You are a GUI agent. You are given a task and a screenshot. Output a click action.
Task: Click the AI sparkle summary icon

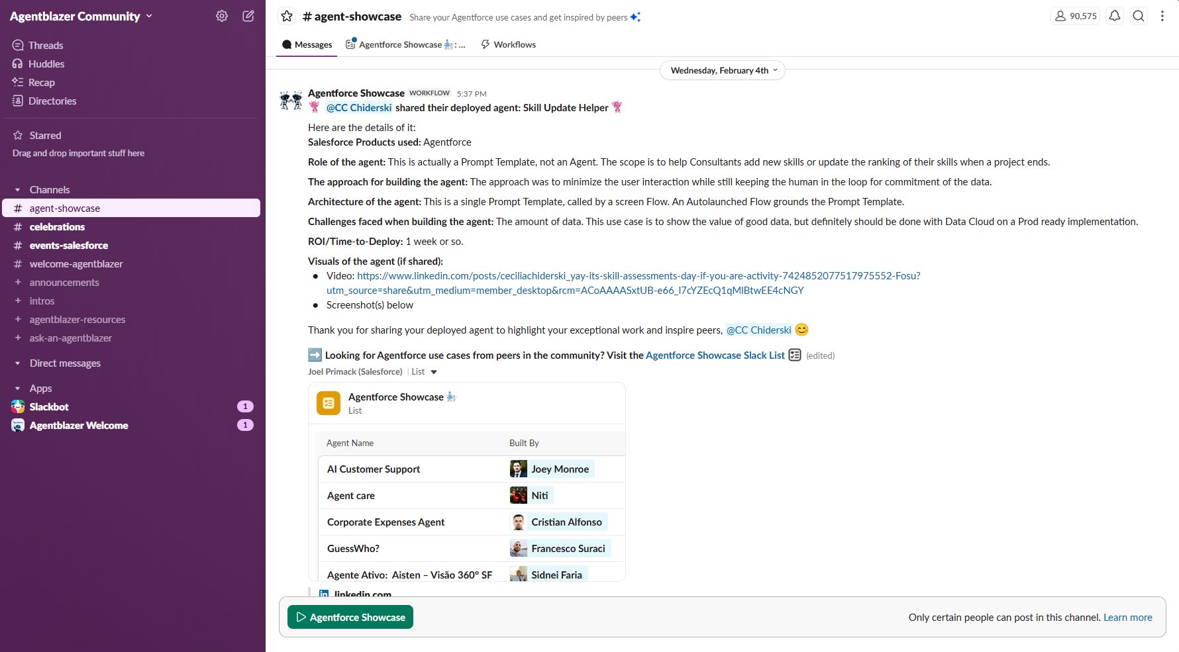point(635,17)
